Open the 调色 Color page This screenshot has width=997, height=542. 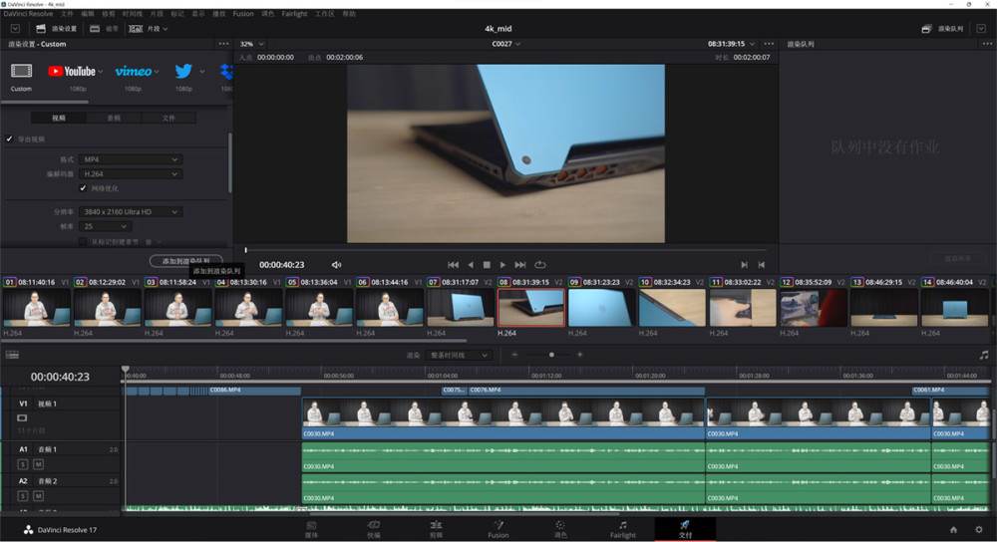[x=560, y=529]
